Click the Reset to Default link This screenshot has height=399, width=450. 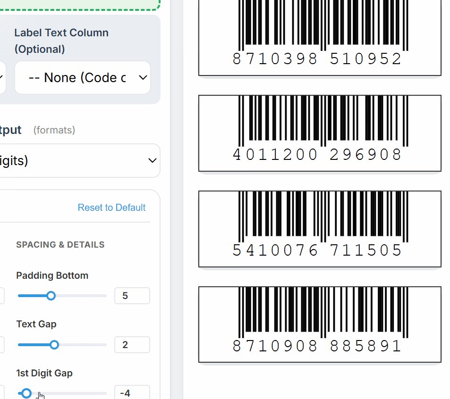pos(111,208)
